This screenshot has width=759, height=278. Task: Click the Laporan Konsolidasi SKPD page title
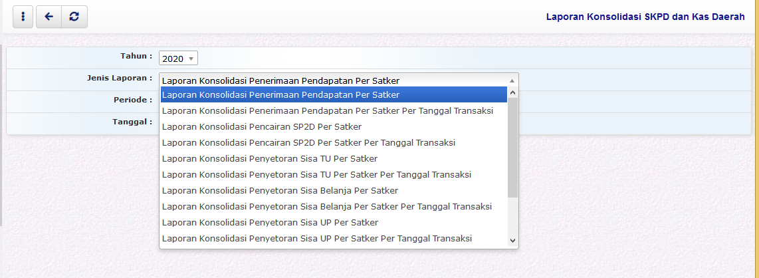click(x=645, y=17)
